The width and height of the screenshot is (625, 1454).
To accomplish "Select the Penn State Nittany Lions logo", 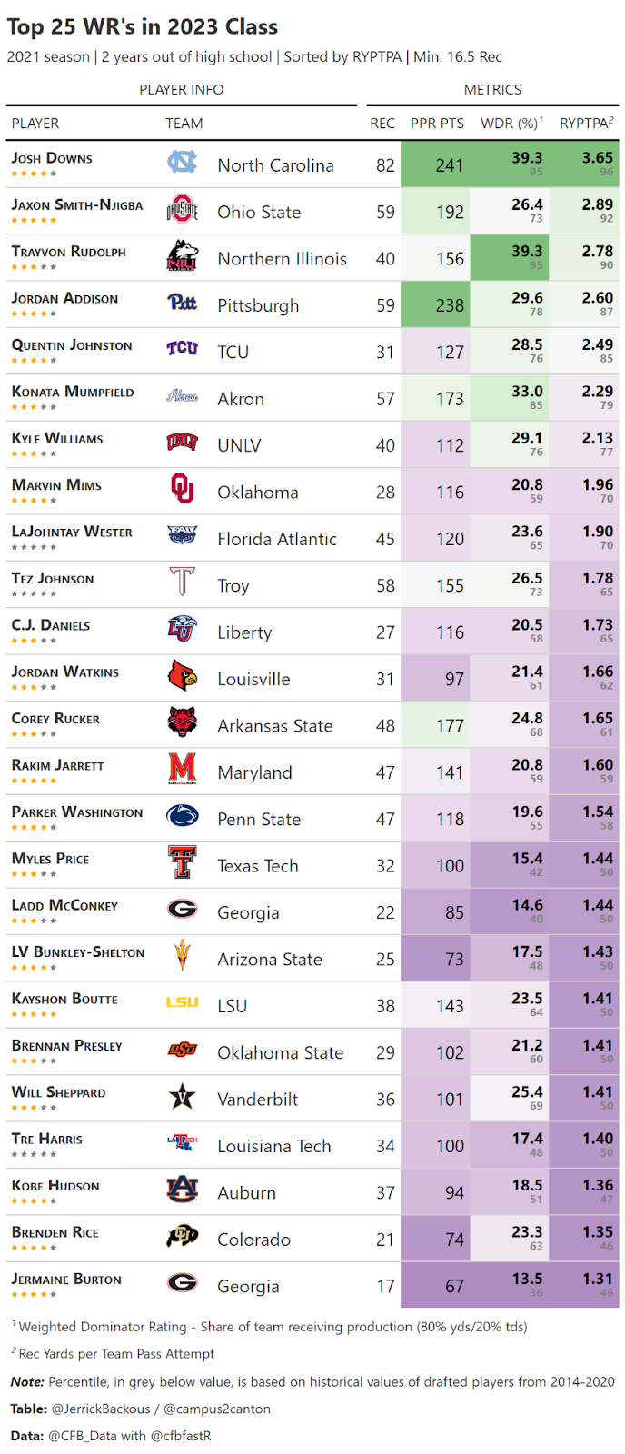I will pyautogui.click(x=182, y=817).
